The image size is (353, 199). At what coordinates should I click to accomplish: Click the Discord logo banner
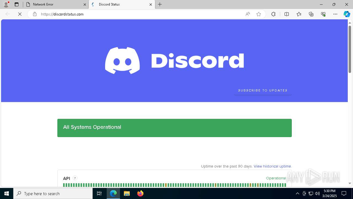[174, 61]
